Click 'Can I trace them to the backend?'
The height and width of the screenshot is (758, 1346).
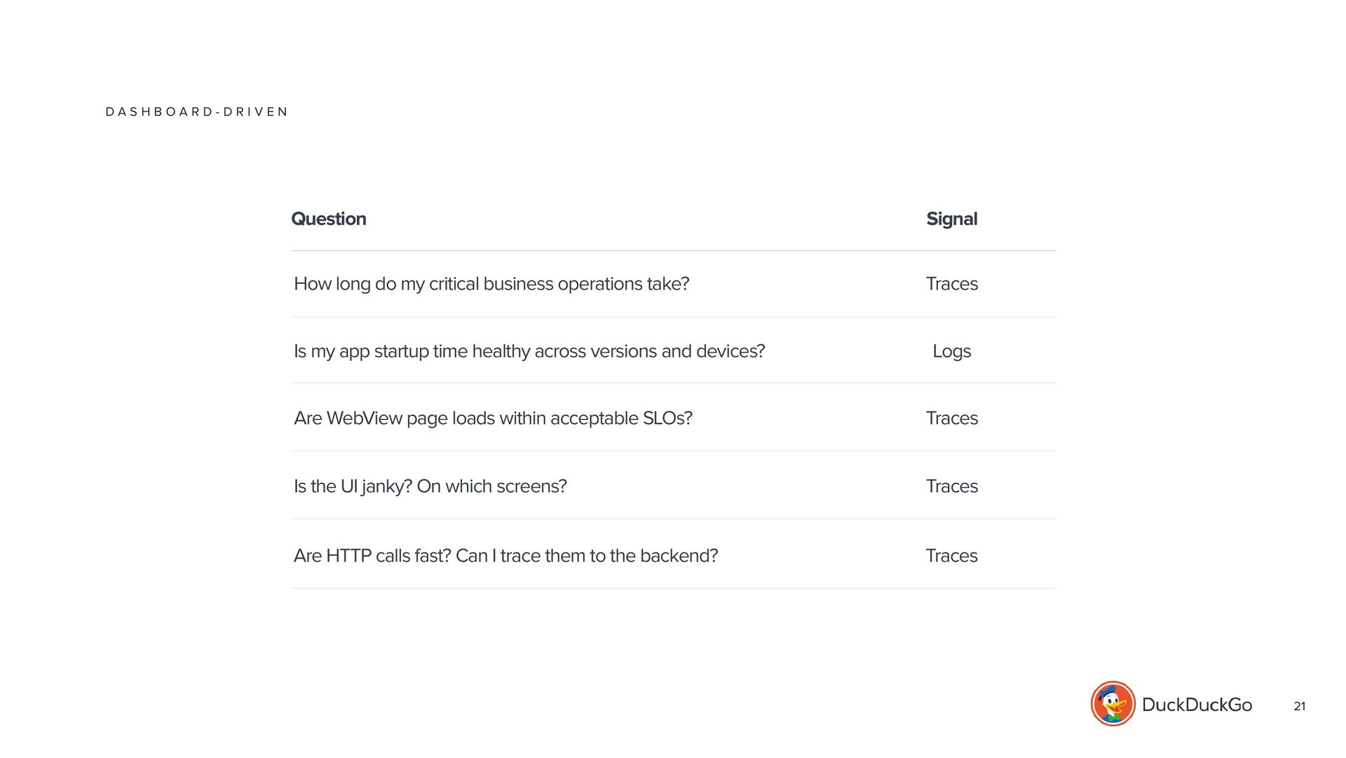[x=587, y=556]
